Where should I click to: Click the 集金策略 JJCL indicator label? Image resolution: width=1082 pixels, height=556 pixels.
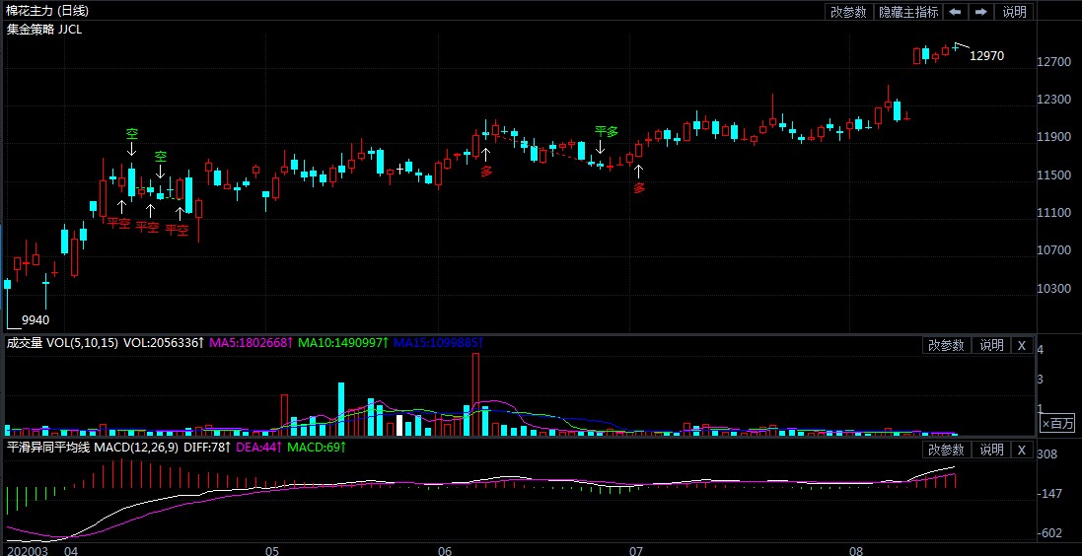[44, 30]
